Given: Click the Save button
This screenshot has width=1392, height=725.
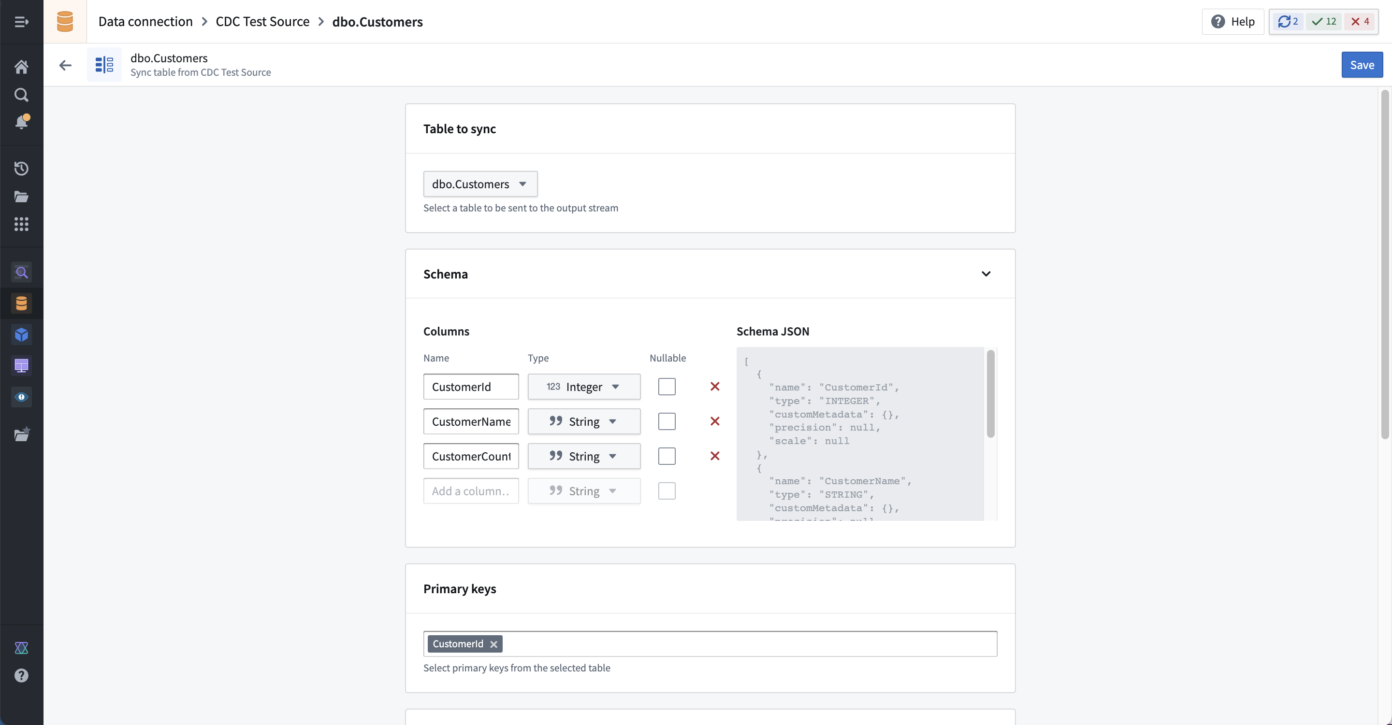Looking at the screenshot, I should [1362, 65].
